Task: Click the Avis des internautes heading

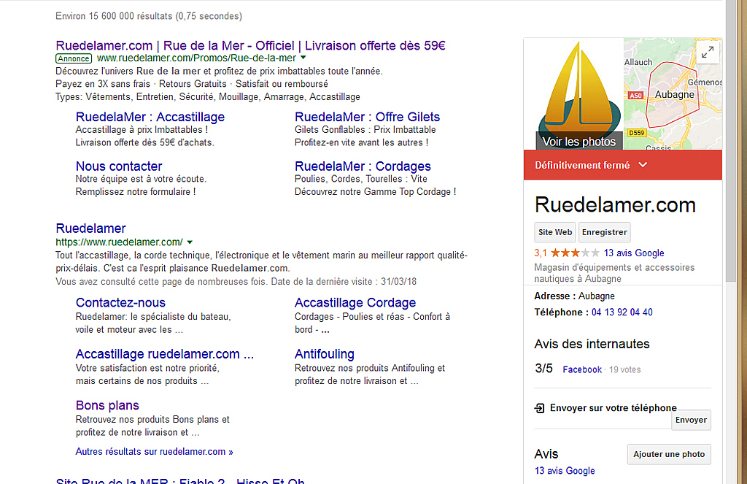Action: click(x=592, y=344)
